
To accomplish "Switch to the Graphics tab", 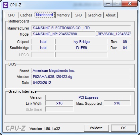I will pyautogui.click(x=95, y=15).
